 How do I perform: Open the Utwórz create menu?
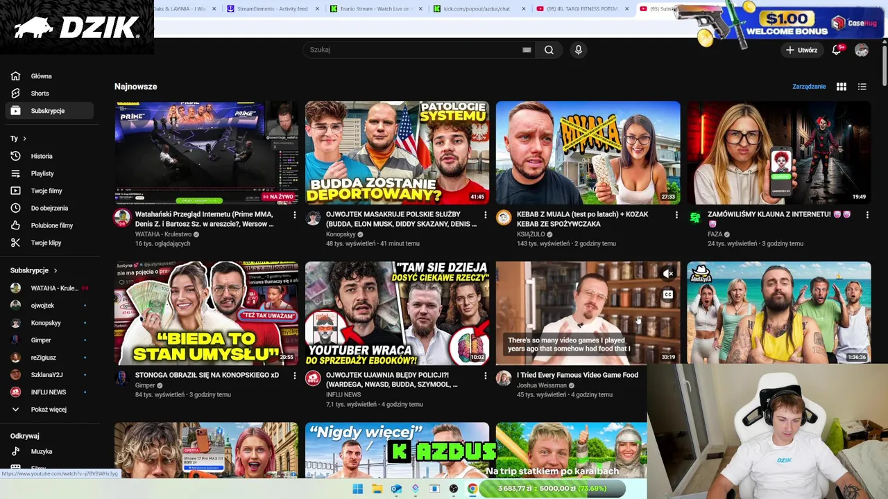tap(801, 50)
